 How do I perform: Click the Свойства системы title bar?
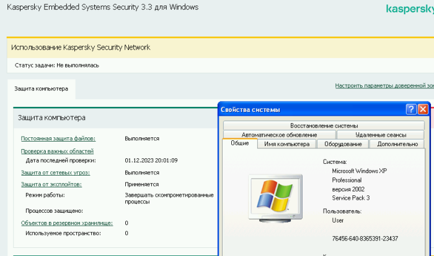(310, 109)
